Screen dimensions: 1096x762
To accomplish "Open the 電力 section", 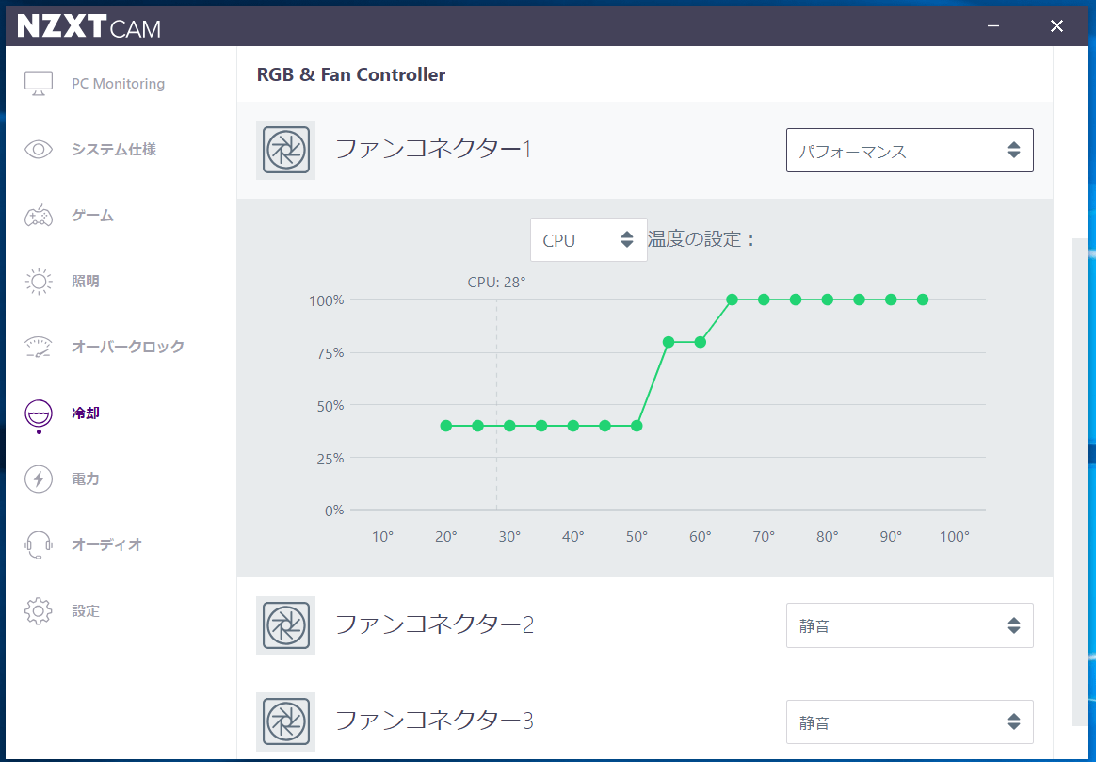I will pos(86,478).
